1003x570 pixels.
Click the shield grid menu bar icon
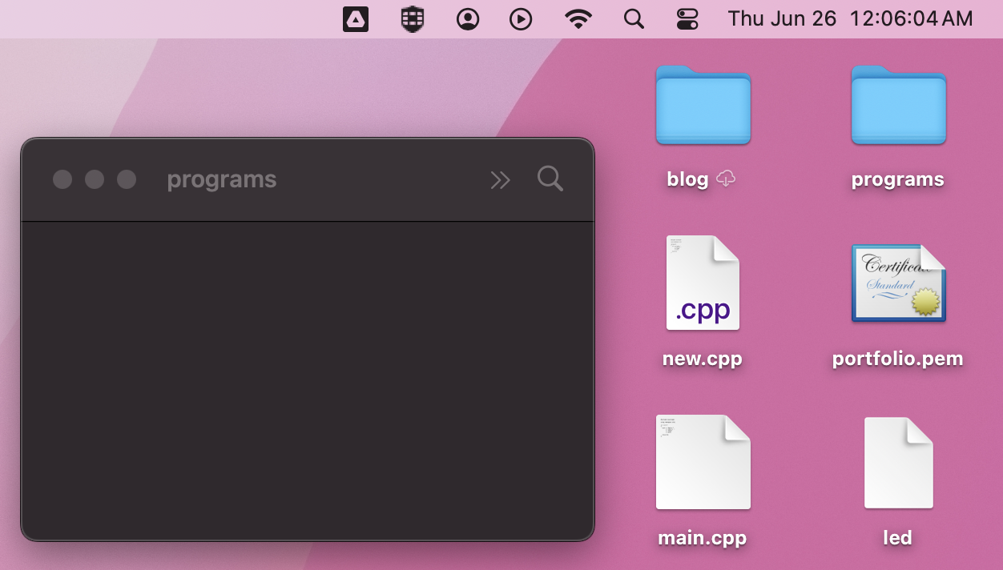(412, 19)
